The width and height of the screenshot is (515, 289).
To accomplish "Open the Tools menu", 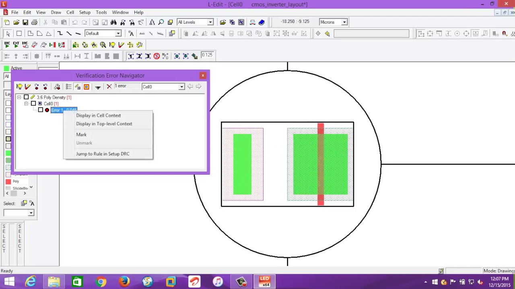I will pos(101,12).
